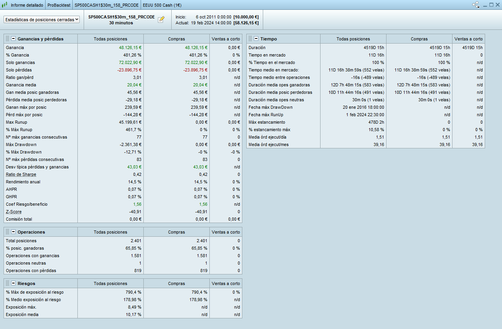Screen dimensions: 502x329
Task: Click the current date "19 feb 2024 14:00:00"
Action: coord(211,23)
